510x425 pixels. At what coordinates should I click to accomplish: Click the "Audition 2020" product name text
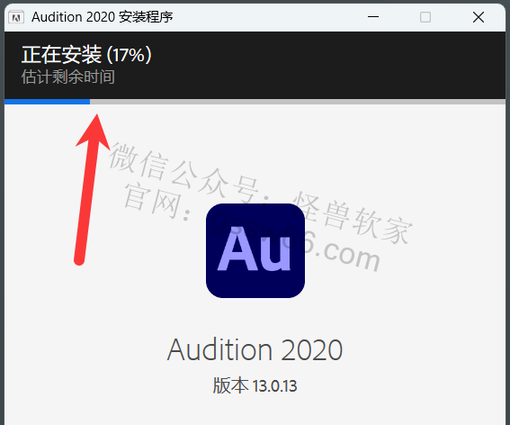(x=255, y=349)
